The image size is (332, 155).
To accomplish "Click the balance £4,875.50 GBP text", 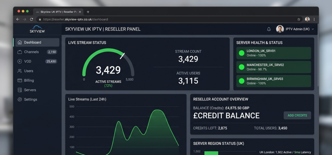I will (237, 108).
